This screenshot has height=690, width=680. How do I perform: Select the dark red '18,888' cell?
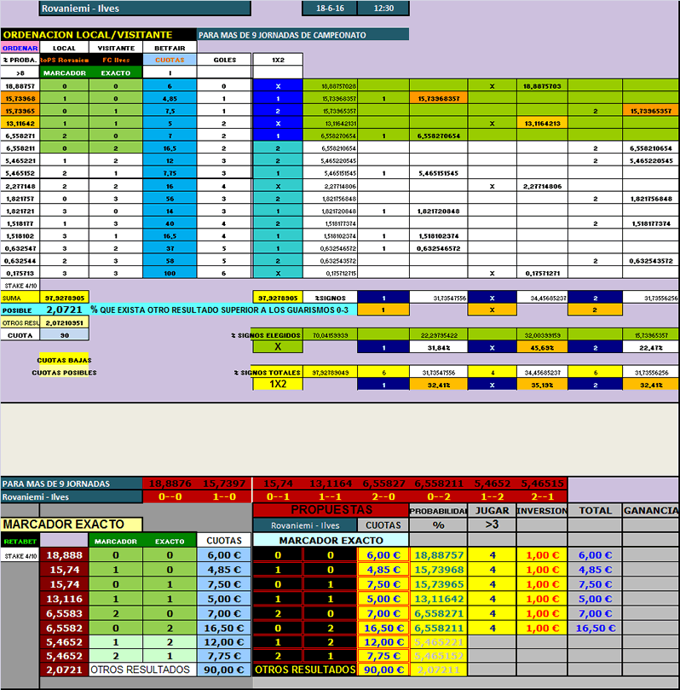point(64,555)
